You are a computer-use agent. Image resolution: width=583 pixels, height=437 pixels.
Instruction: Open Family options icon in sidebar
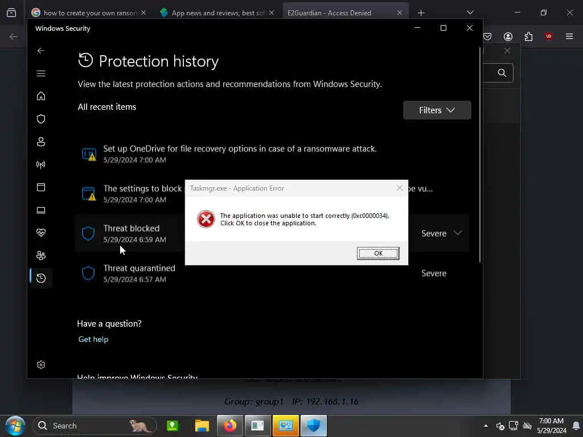[x=41, y=255]
